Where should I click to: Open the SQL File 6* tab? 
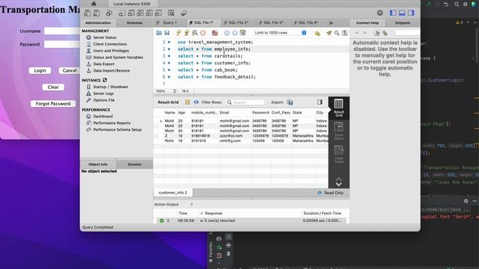(x=308, y=22)
